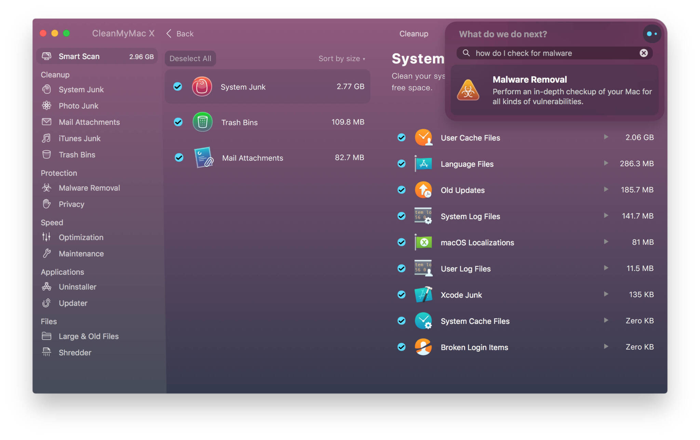The height and width of the screenshot is (440, 700).
Task: Click the '2.06 GB' size value
Action: [640, 137]
